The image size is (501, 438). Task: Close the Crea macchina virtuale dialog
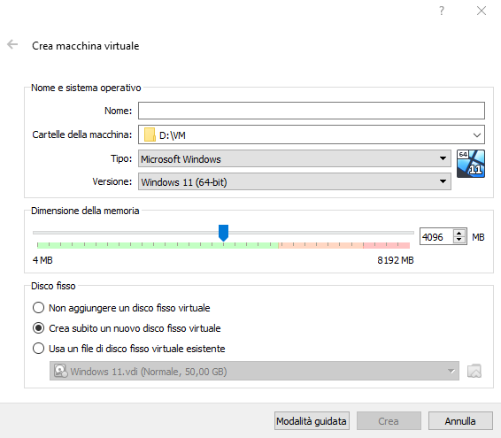482,11
